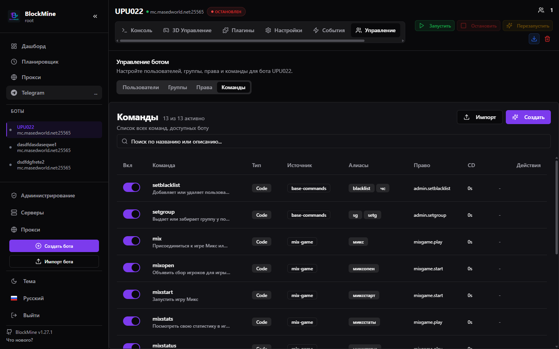
Task: Open the upper Прокси sidebar item
Action: (54, 77)
